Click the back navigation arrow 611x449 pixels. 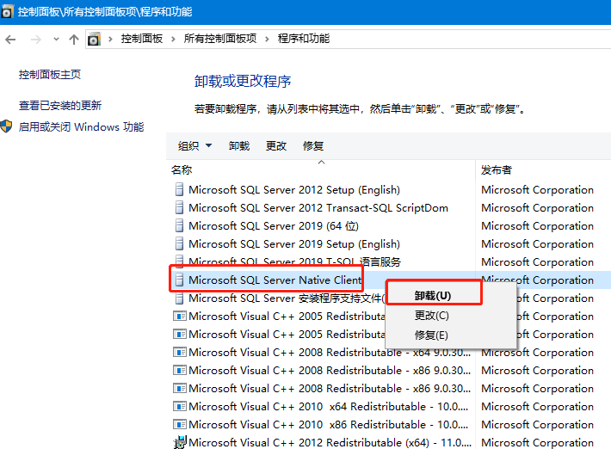click(x=11, y=40)
